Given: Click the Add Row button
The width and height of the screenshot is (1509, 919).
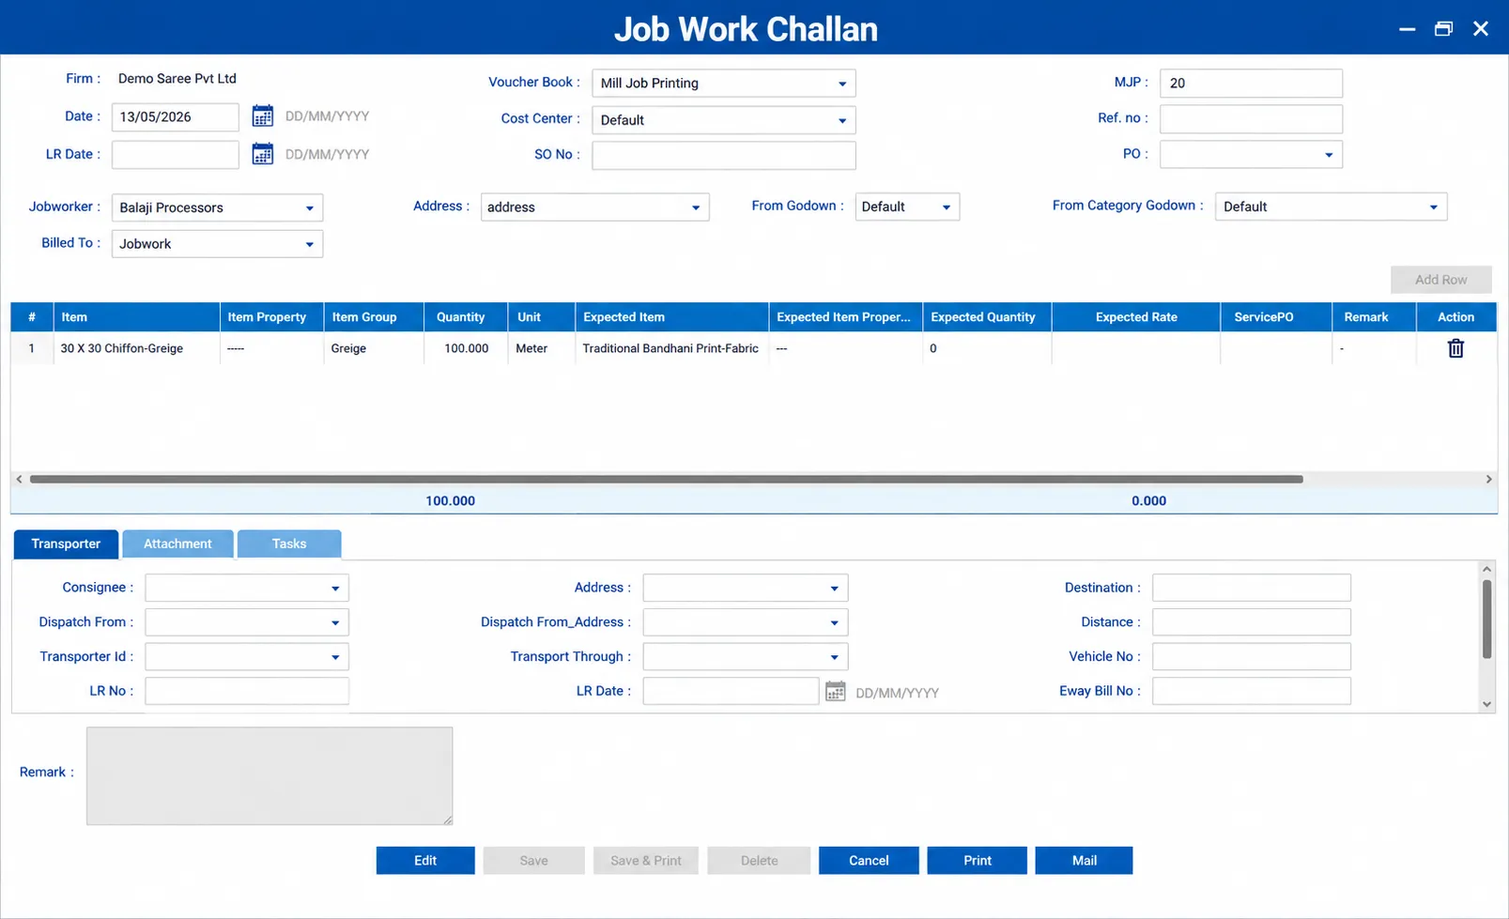Looking at the screenshot, I should [x=1440, y=280].
